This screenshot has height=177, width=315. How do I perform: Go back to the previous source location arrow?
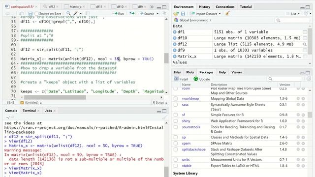click(x=7, y=13)
